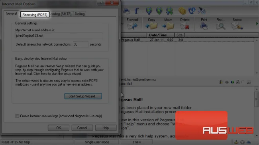Click the printer icon in top toolbar
The image size is (259, 145).
click(x=126, y=11)
